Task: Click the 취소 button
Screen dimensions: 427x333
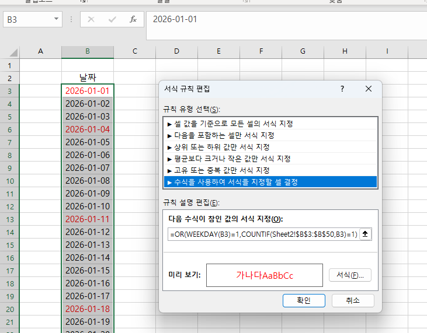Action: tap(353, 301)
